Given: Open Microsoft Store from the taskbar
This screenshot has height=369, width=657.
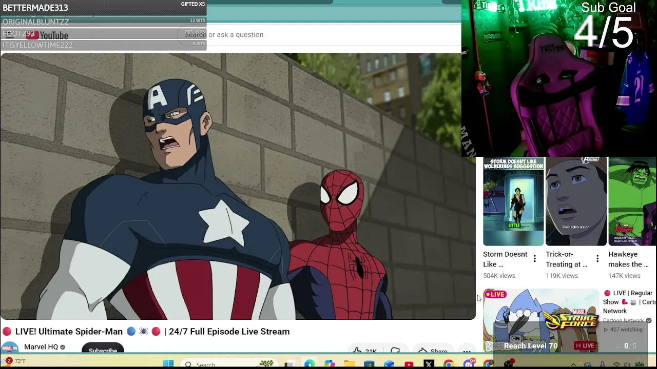Looking at the screenshot, I should coord(369,364).
